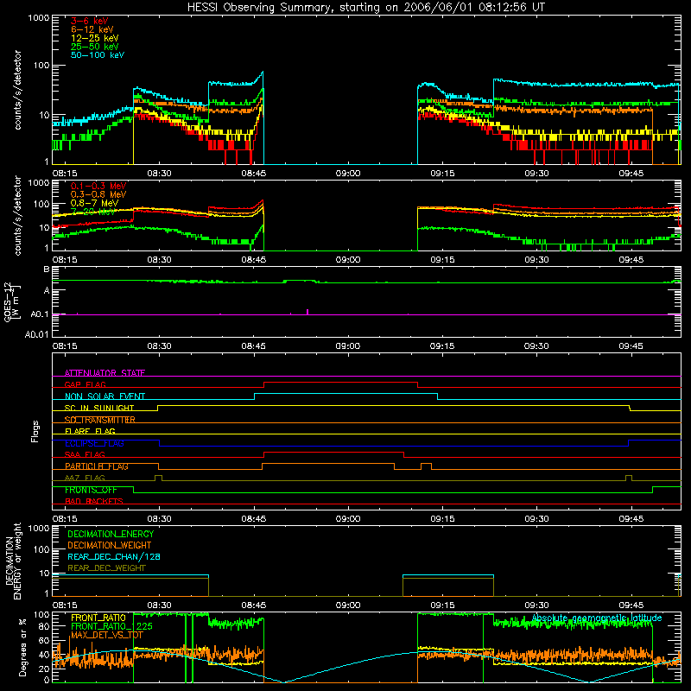The height and width of the screenshot is (691, 691).
Task: Select the 25-50 keV legend label
Action: (x=95, y=47)
